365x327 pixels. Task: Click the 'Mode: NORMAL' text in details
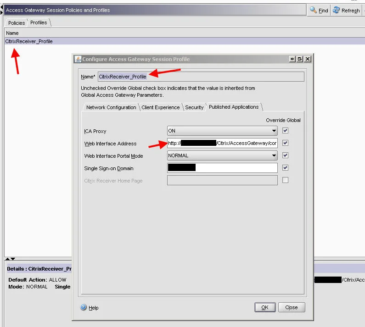28,287
